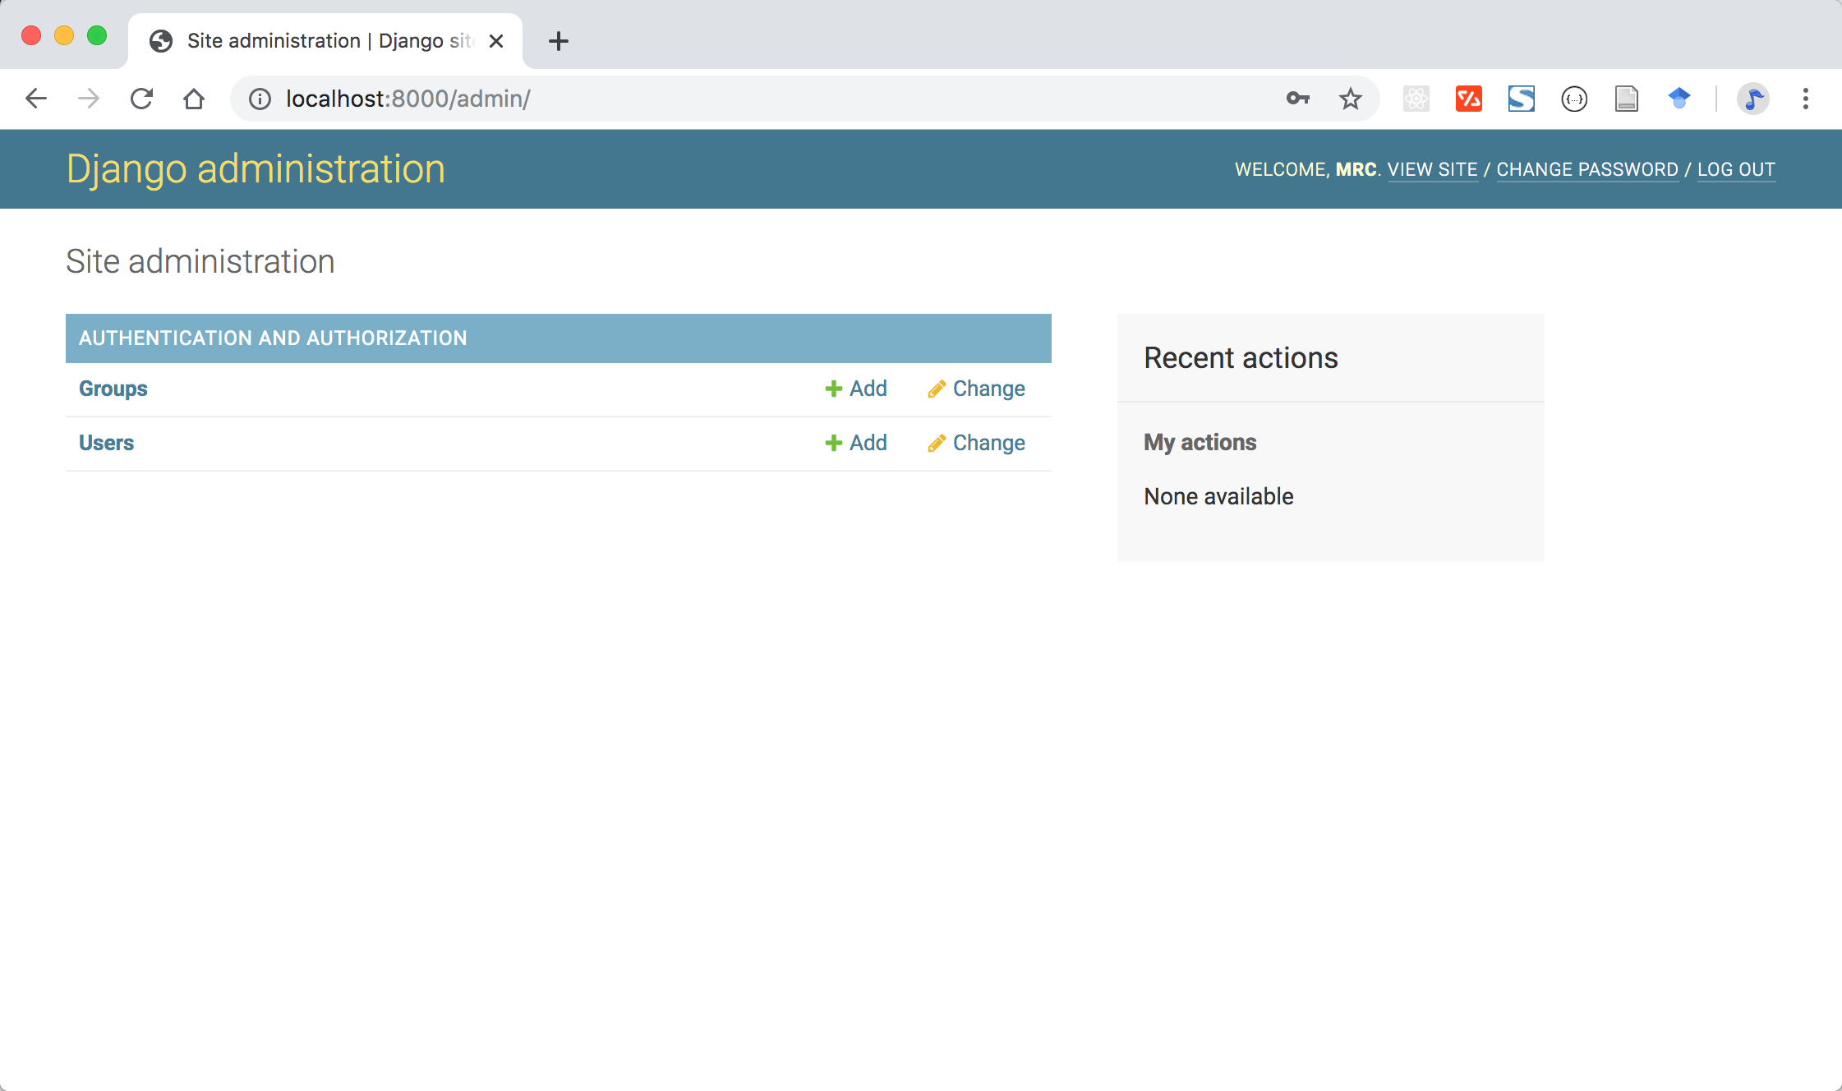Click the React DevTools extension icon

click(1416, 99)
